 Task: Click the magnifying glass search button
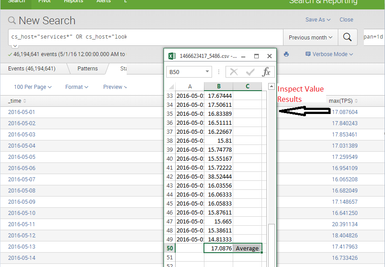click(x=347, y=37)
